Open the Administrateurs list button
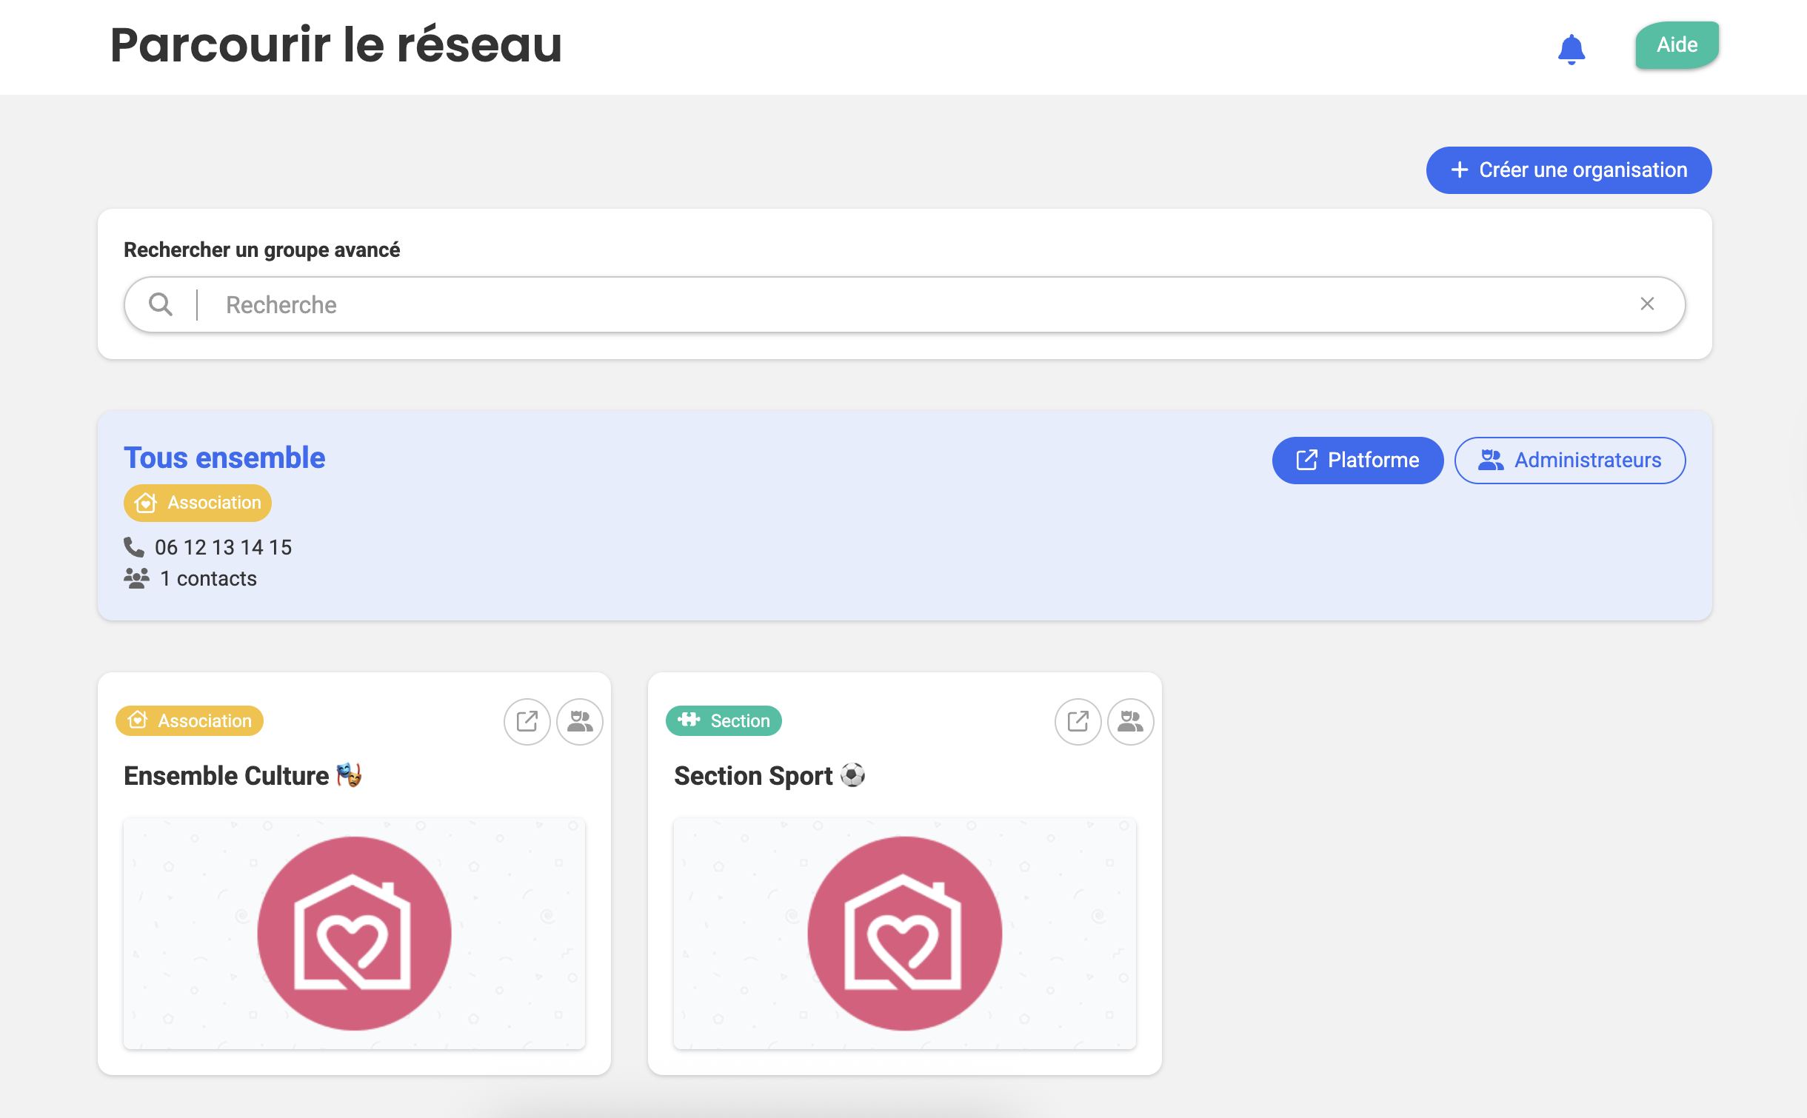 pyautogui.click(x=1569, y=461)
